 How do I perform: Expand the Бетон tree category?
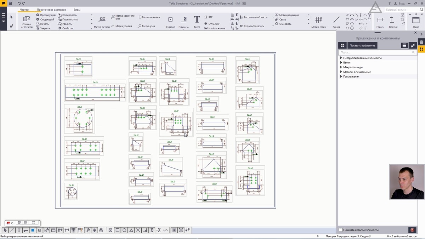point(341,63)
